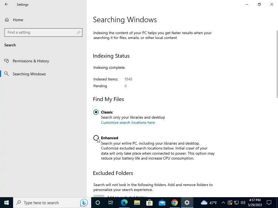This screenshot has height=208, width=278.
Task: Click the security warning tray icon
Action: [230, 203]
